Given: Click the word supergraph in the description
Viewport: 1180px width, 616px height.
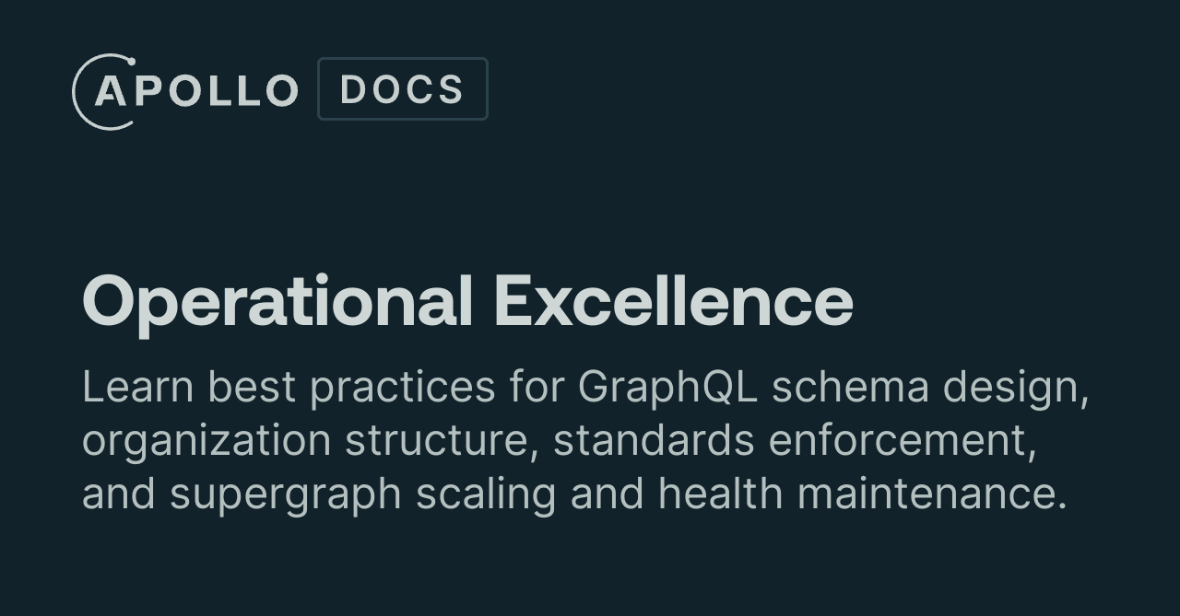Looking at the screenshot, I should (x=286, y=494).
